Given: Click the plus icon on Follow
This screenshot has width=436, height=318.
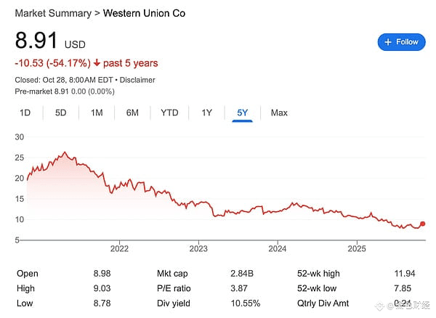Looking at the screenshot, I should click(388, 42).
